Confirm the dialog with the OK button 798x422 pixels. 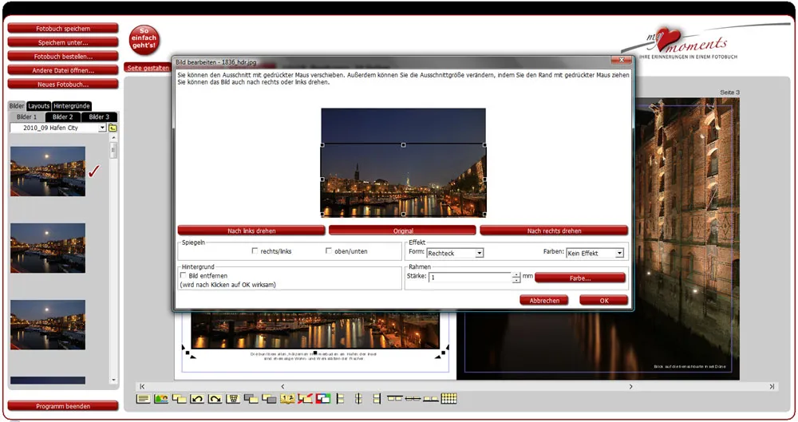coord(603,301)
